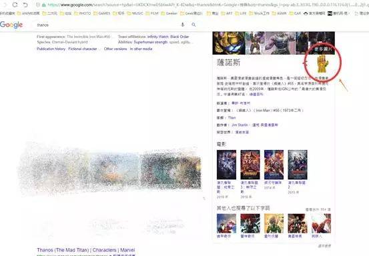Open the Work bookmark folder

pyautogui.click(x=259, y=13)
